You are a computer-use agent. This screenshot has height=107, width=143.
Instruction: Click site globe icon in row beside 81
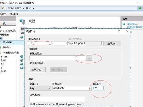point(22,68)
